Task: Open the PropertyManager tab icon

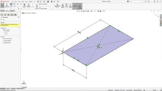Action: click(x=5, y=15)
